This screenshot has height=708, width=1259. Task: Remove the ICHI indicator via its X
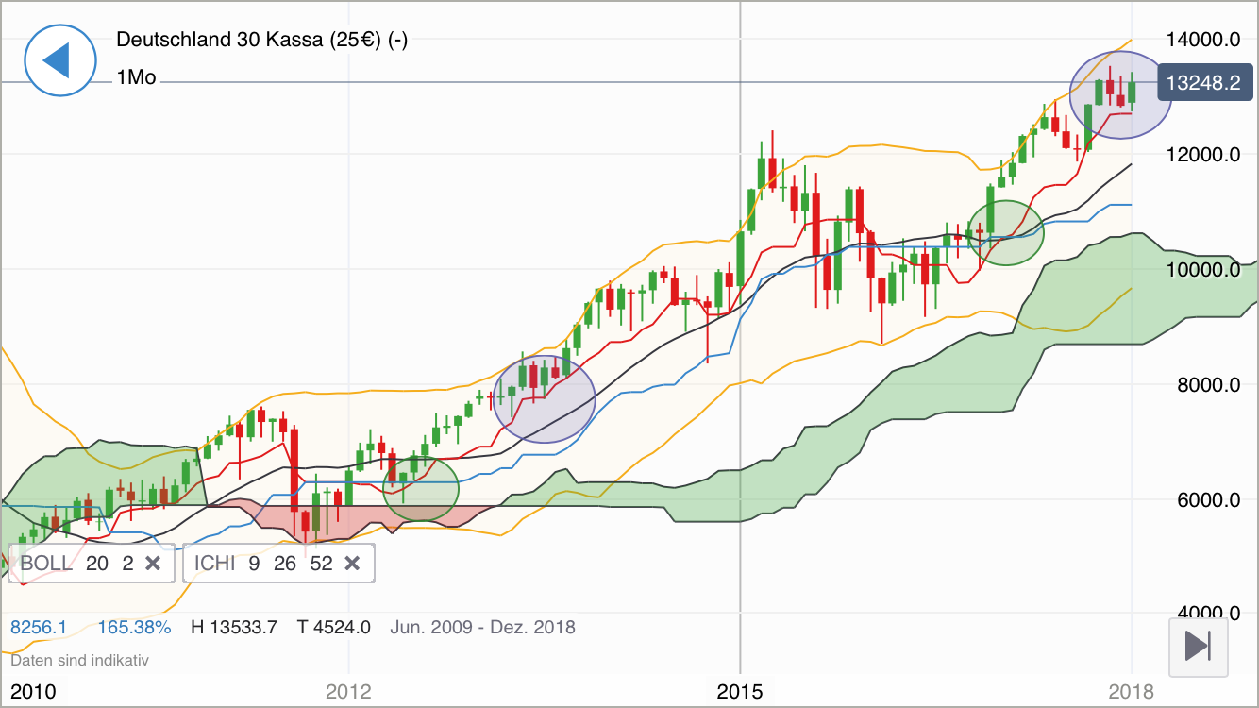pyautogui.click(x=352, y=563)
